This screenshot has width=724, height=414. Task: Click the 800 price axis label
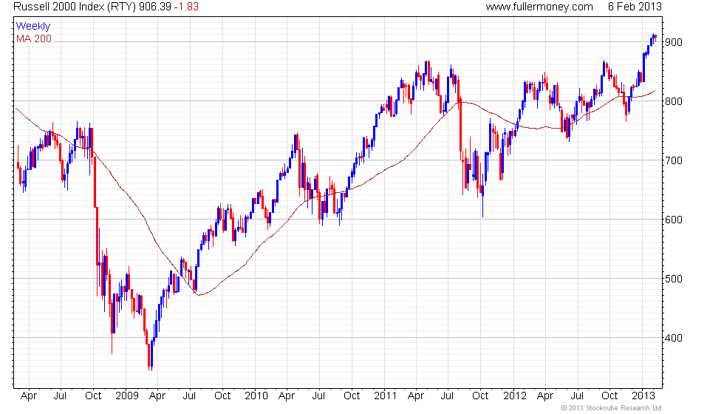(673, 101)
